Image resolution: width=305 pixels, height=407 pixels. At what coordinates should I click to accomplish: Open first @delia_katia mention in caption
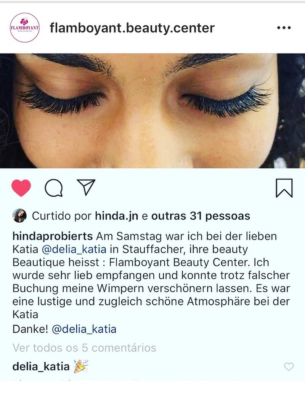click(x=74, y=249)
